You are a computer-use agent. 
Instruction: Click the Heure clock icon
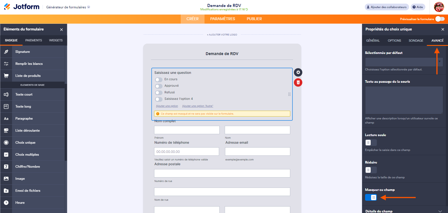(x=6, y=203)
